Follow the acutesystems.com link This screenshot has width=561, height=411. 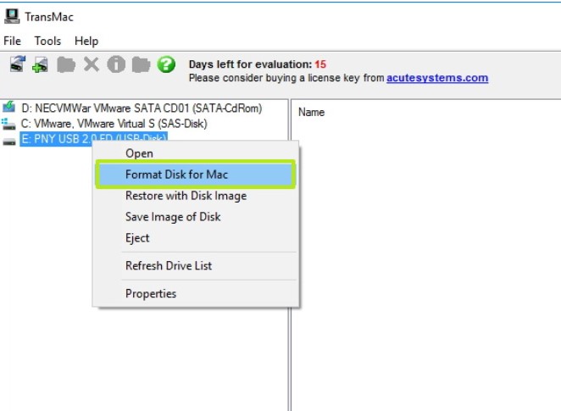[x=437, y=78]
